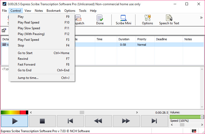Screen dimensions: 205x134
Task: Choose Stop in Control menu
Action: tap(42, 45)
